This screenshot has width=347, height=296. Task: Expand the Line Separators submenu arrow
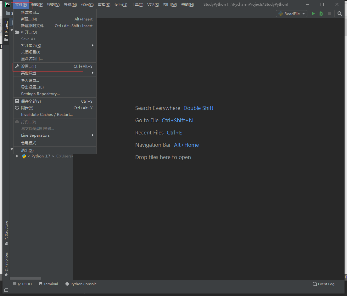click(92, 135)
